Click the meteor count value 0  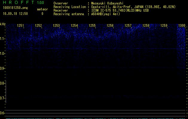[42, 14]
